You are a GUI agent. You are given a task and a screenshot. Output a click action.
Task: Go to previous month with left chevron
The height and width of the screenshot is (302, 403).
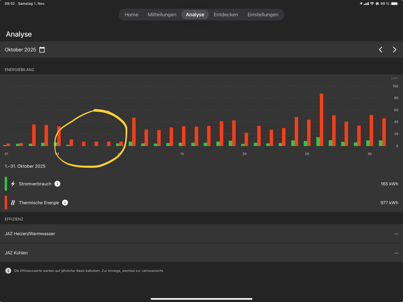[x=380, y=50]
